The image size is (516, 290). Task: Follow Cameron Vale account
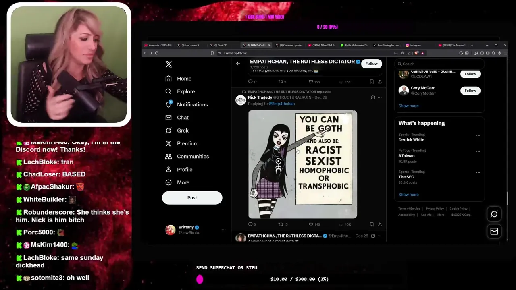tap(470, 74)
